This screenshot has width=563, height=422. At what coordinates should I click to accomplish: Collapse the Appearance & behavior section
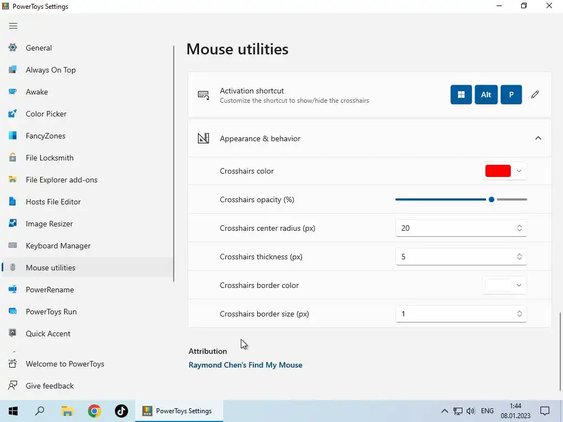tap(538, 138)
